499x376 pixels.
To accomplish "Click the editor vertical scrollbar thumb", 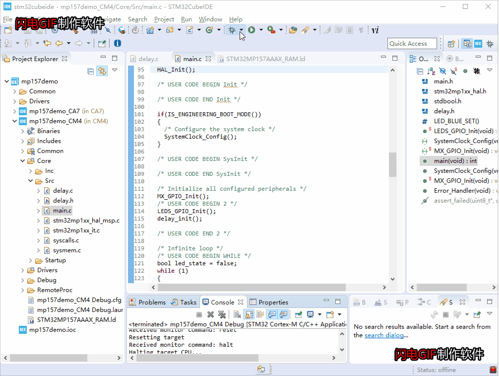I will 392,164.
